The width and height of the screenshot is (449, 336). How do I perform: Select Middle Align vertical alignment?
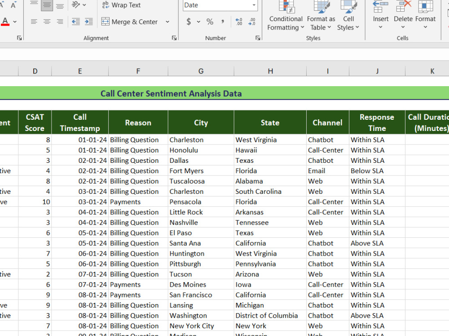[47, 5]
